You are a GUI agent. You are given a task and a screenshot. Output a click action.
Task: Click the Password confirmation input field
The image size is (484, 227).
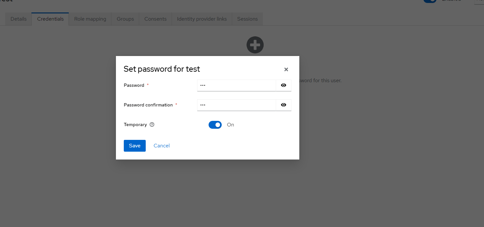point(236,105)
